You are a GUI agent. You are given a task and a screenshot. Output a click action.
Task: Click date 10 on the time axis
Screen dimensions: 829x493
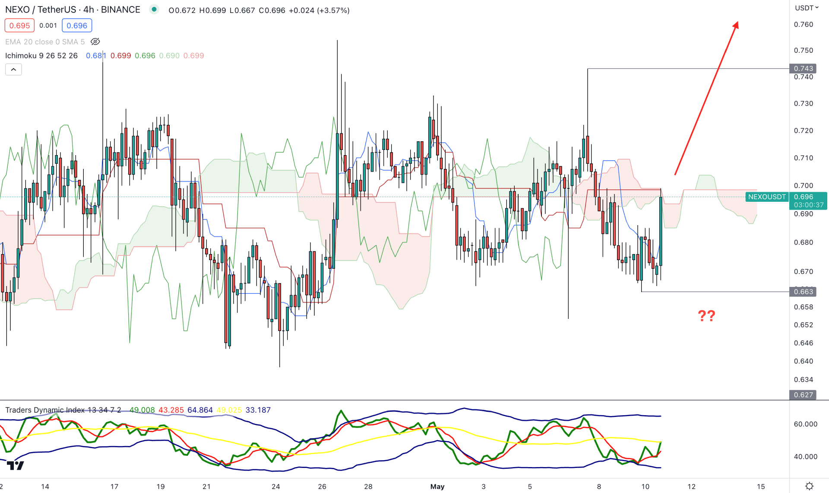(x=645, y=487)
